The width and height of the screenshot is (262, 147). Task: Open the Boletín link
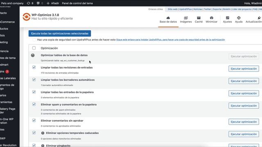click(226, 9)
